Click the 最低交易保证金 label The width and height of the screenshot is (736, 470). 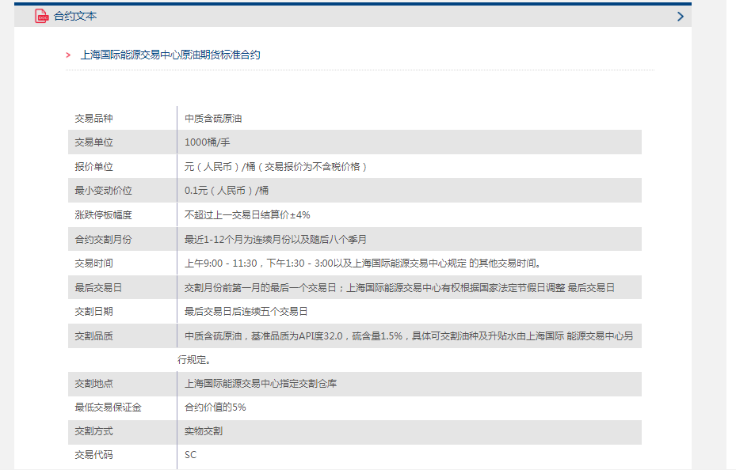(108, 407)
